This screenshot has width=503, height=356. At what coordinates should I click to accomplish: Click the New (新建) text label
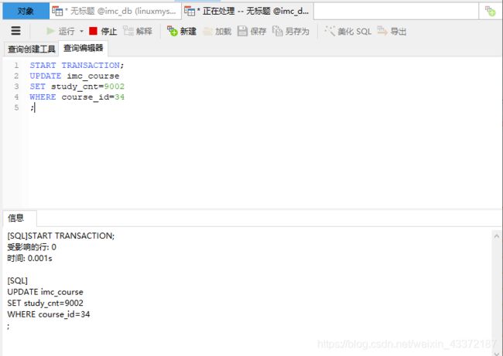coord(188,32)
